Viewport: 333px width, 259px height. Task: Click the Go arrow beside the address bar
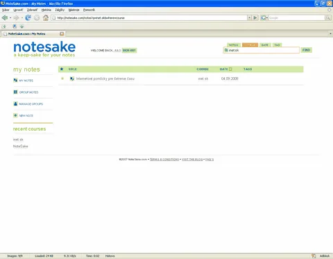coord(255,17)
